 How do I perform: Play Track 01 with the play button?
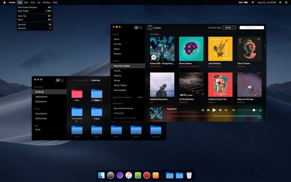point(214,110)
